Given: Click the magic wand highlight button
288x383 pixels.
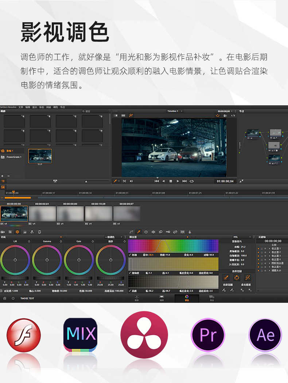Looking at the screenshot, I should pos(248,278).
